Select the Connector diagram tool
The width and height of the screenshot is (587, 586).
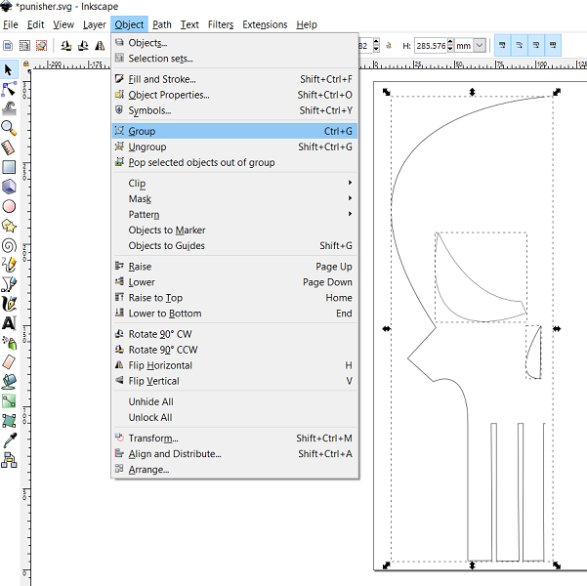click(9, 460)
